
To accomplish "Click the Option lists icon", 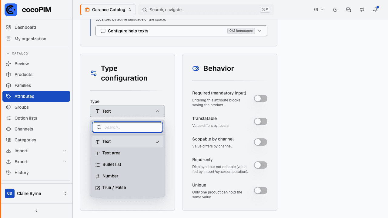I will (8, 118).
